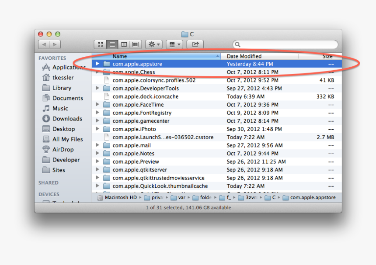This screenshot has height=265, width=376.
Task: Sort by the Size column header
Action: 320,56
